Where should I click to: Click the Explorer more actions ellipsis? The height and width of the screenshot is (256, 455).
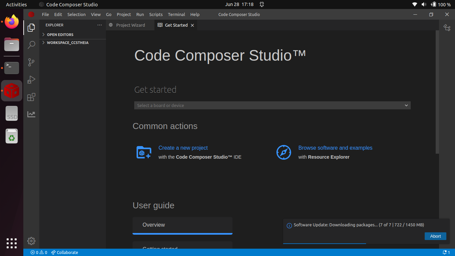click(x=100, y=25)
